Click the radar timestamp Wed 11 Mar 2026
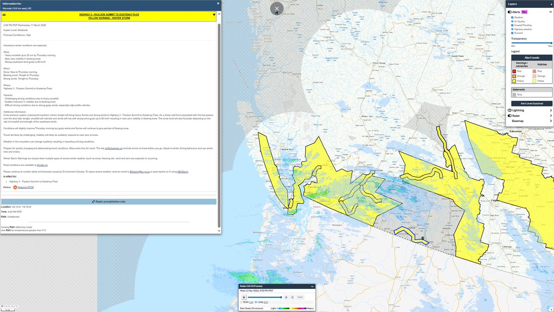 (258, 290)
